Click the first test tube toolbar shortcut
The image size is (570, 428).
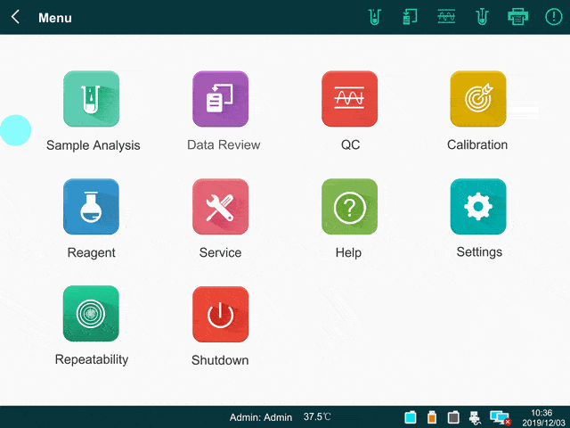[374, 17]
